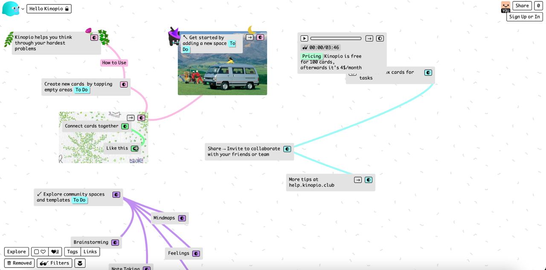This screenshot has height=270, width=546.
Task: Click the 00:00/03:46 audio time label
Action: point(320,47)
